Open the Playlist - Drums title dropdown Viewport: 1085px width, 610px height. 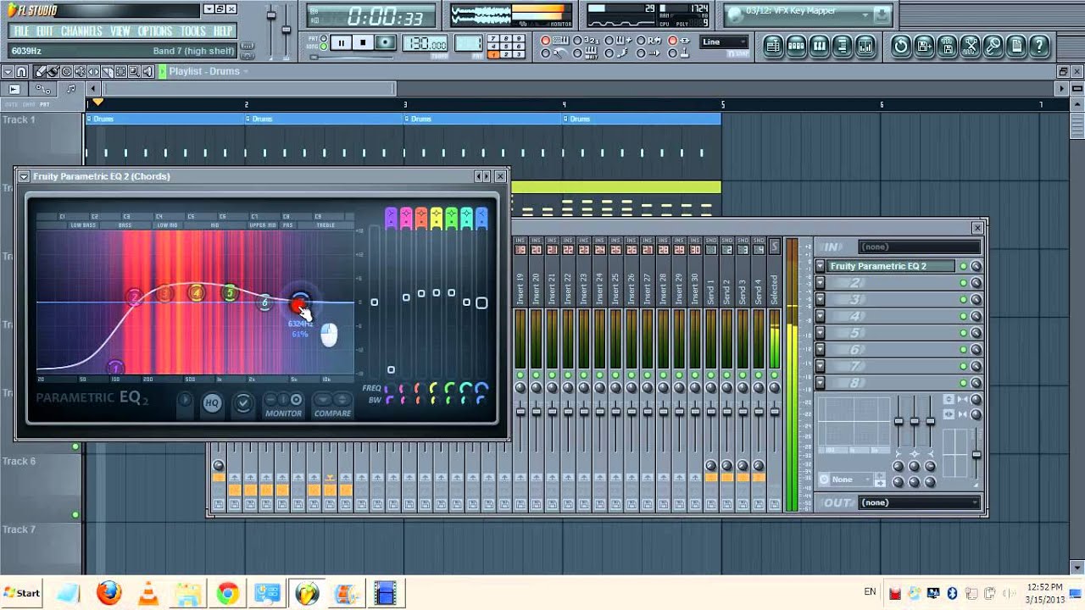[x=209, y=71]
